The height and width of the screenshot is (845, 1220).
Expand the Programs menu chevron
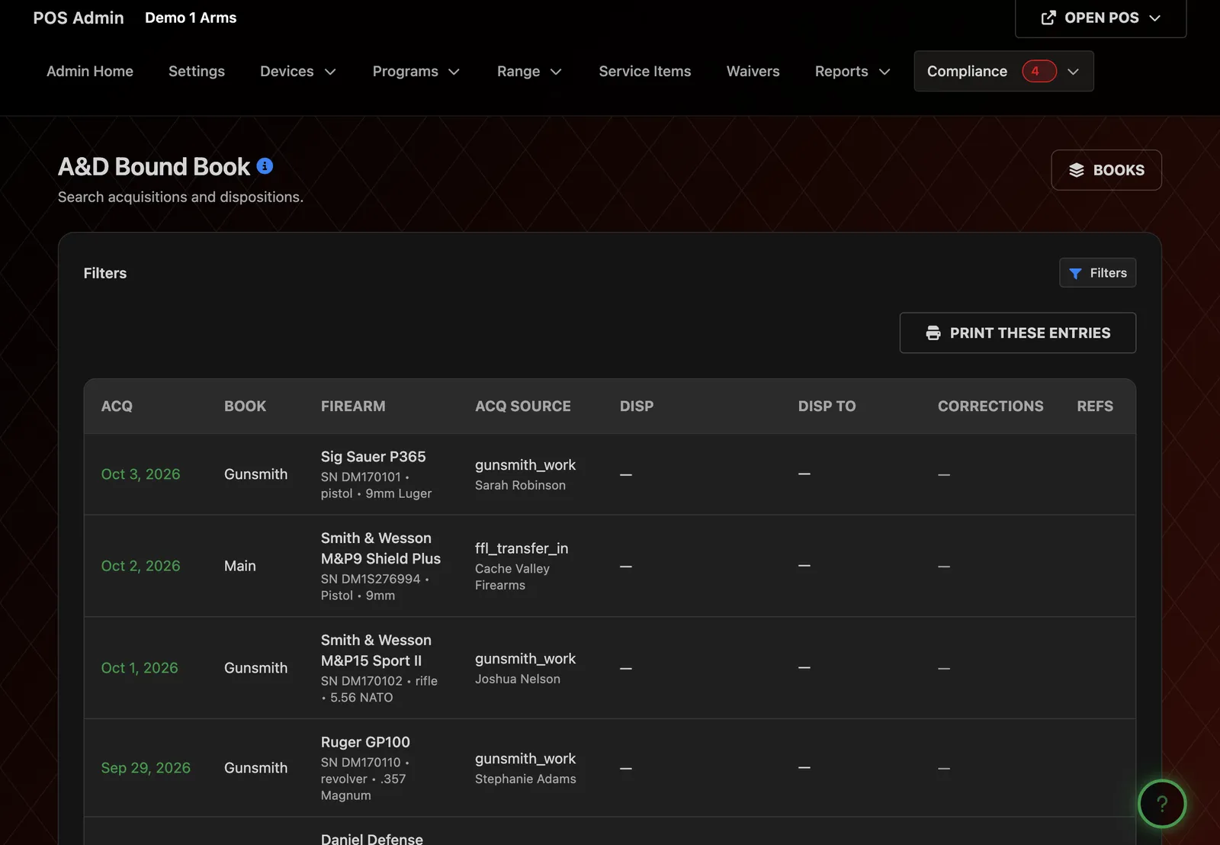pos(454,72)
